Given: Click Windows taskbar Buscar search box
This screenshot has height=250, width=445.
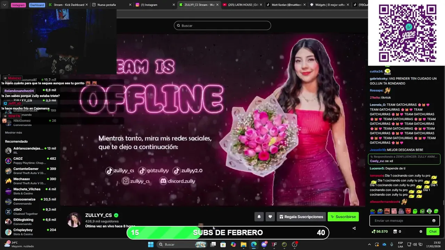Looking at the screenshot, I should (x=183, y=244).
